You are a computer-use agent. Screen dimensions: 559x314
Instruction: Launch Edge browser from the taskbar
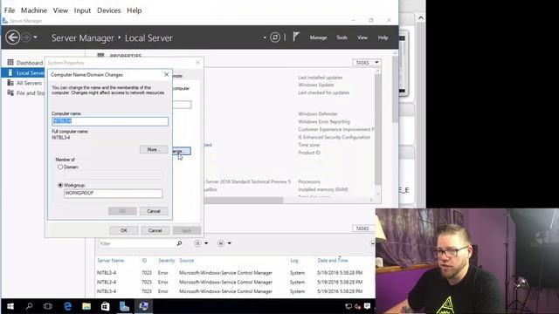67,306
